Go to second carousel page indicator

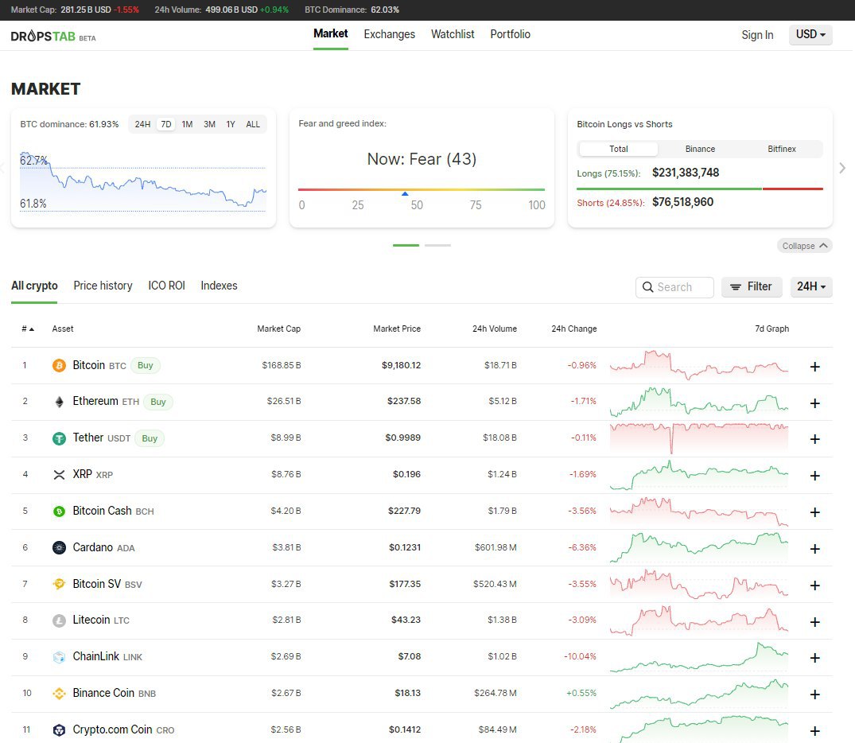click(x=437, y=246)
